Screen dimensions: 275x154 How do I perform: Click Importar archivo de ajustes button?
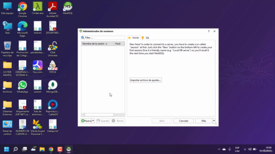click(145, 80)
